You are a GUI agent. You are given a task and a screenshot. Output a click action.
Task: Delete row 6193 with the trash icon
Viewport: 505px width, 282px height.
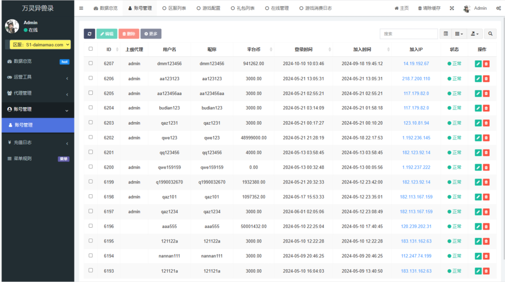tap(486, 271)
